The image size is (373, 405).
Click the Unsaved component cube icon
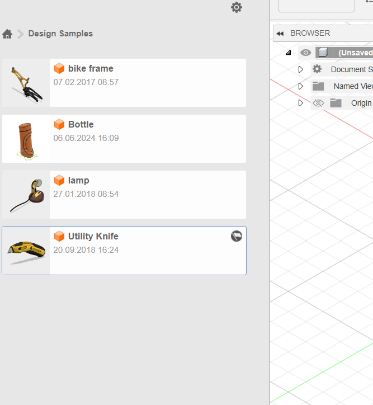pyautogui.click(x=323, y=53)
